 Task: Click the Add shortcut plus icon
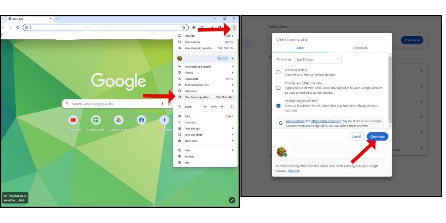(164, 120)
